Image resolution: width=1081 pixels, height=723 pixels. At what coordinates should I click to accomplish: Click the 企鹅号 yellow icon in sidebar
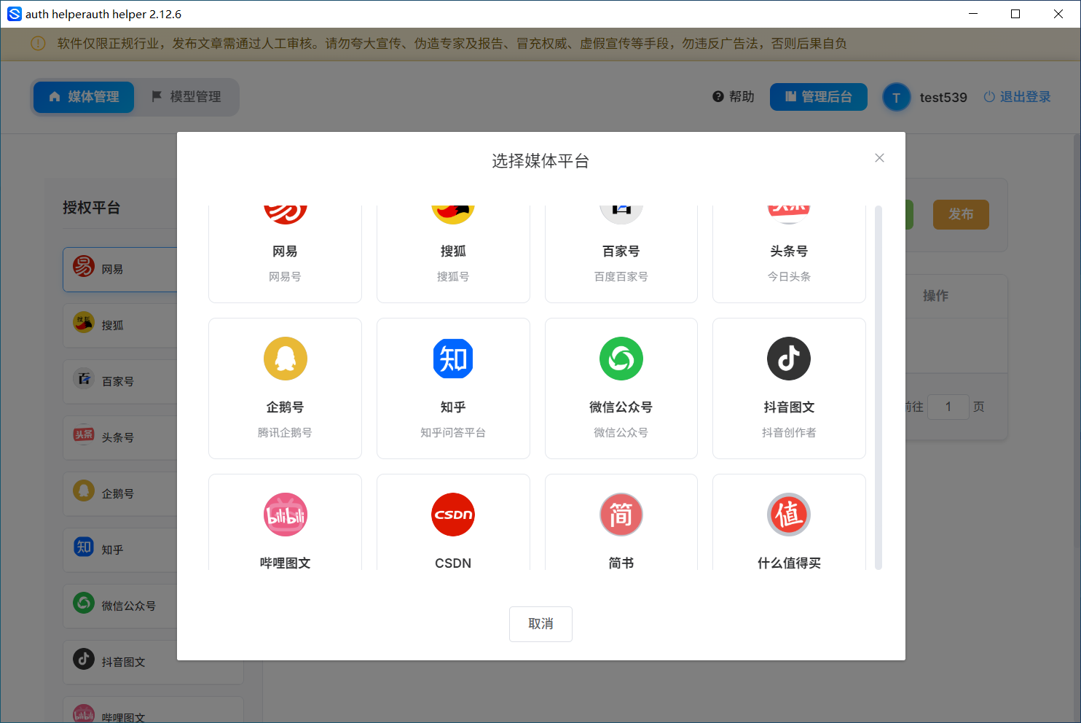click(84, 491)
